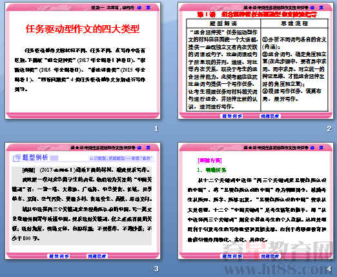The width and height of the screenshot is (337, 277).
Task: Click the last blue header icon on slide 1
Action: point(148,8)
